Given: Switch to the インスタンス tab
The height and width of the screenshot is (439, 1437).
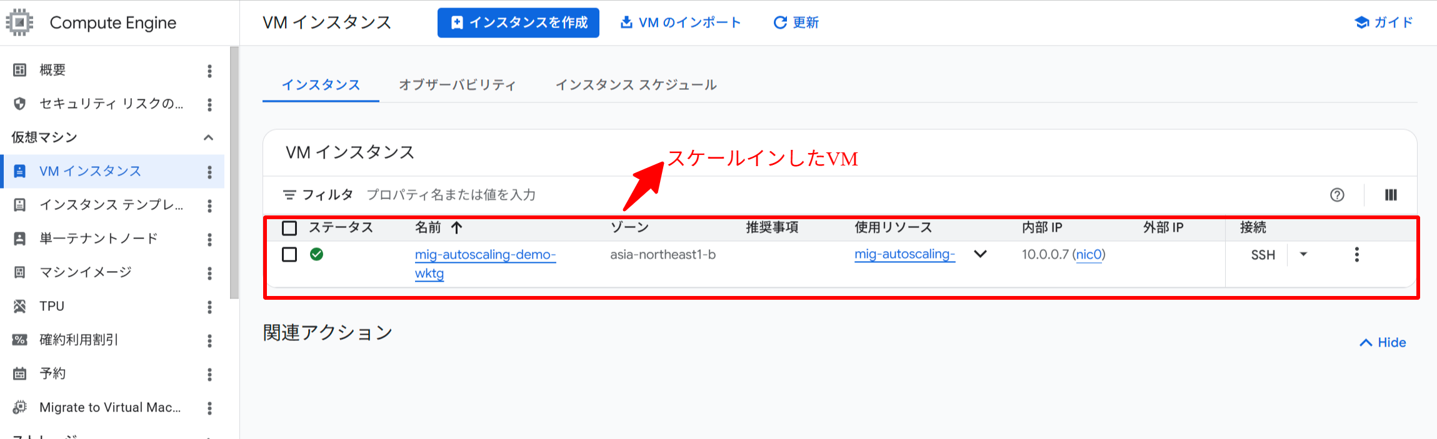Looking at the screenshot, I should tap(321, 85).
